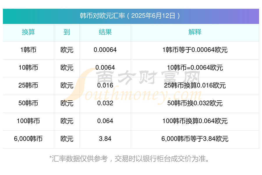Click explanation 50韩币换0.032欧元
This screenshot has height=175, width=262.
(195, 103)
